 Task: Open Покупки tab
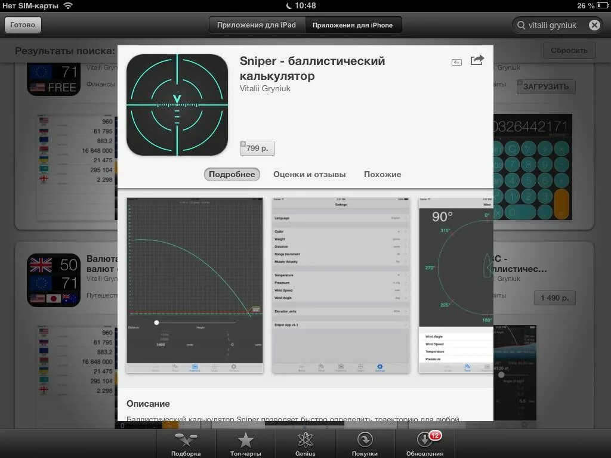point(365,444)
